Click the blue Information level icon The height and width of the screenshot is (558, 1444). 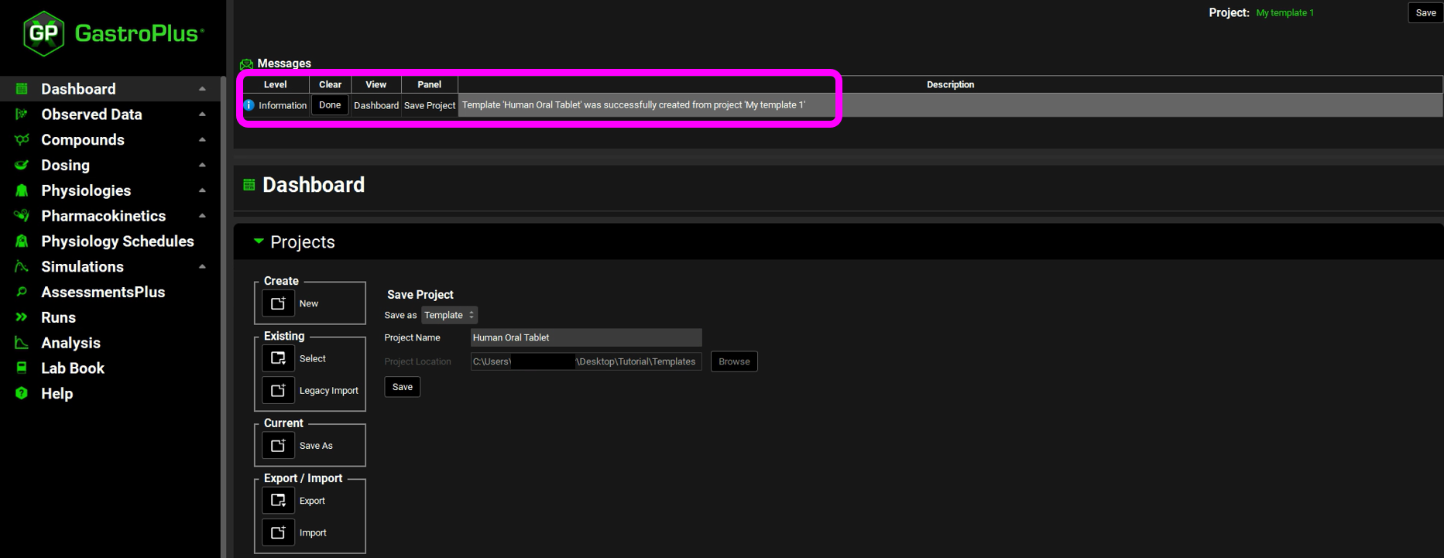point(249,105)
